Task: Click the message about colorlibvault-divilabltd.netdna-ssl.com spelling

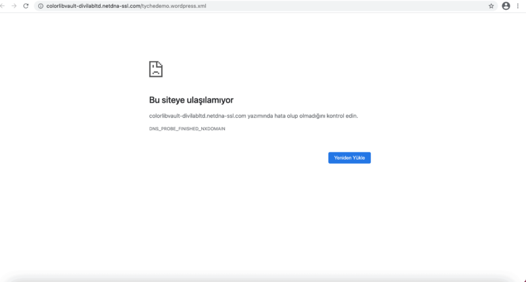Action: pyautogui.click(x=254, y=116)
